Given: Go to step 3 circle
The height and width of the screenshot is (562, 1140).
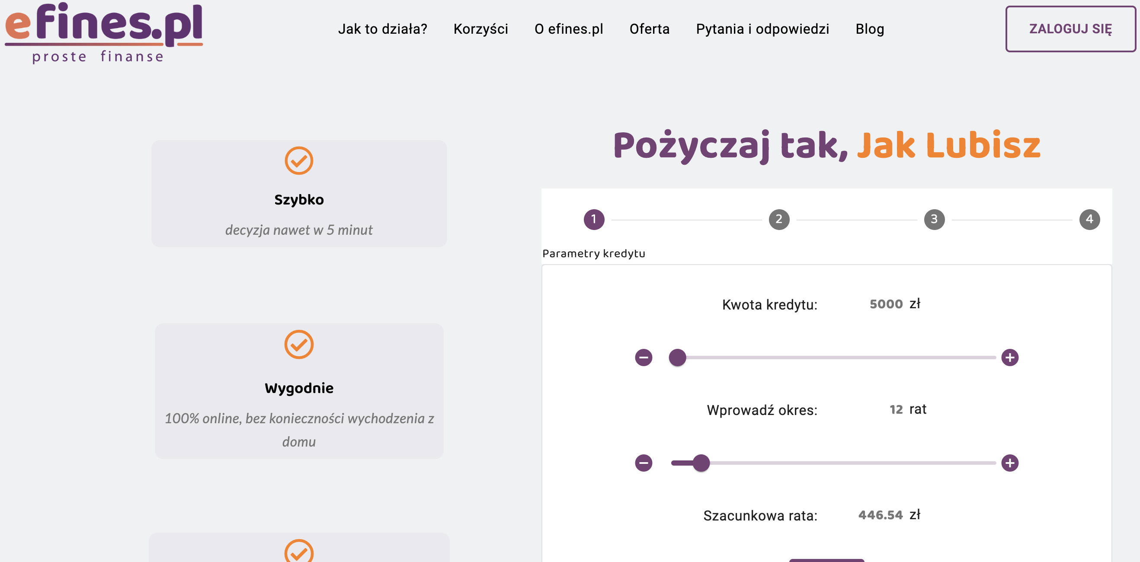Looking at the screenshot, I should 934,220.
